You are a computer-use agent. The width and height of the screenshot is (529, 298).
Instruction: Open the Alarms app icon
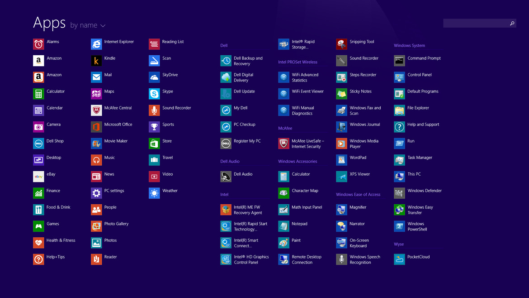click(38, 44)
